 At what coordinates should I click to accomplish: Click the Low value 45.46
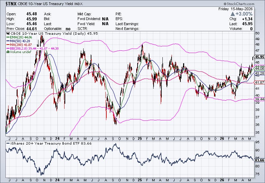[32, 24]
